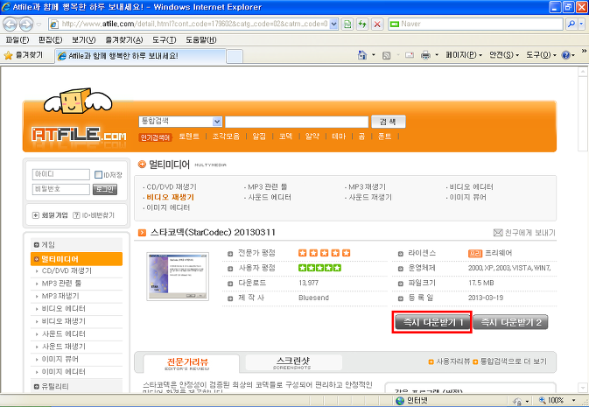Expand the print options arrow beside printer
The height and width of the screenshot is (407, 589).
pyautogui.click(x=437, y=55)
